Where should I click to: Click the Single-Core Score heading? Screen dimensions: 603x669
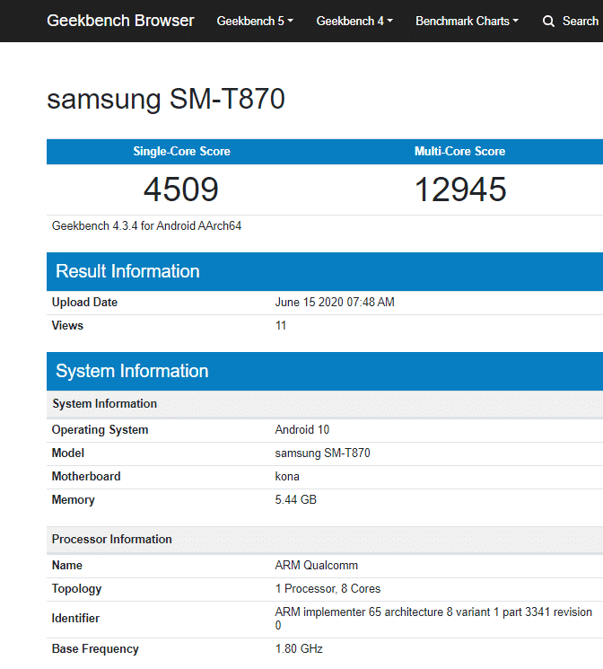click(181, 151)
